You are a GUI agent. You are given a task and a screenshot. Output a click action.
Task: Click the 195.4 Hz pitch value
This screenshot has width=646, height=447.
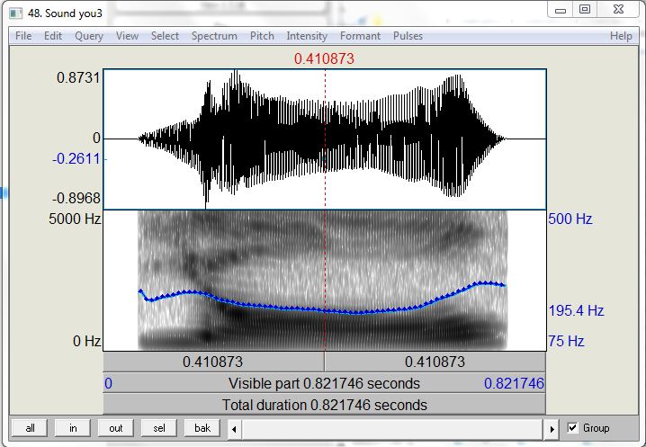(576, 310)
